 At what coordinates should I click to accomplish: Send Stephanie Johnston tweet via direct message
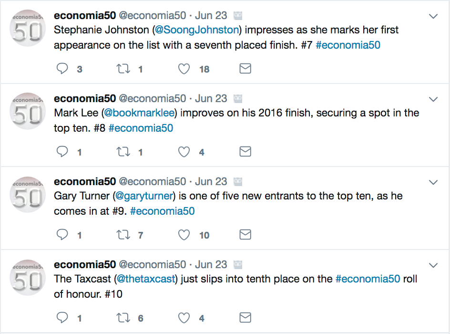tap(245, 69)
